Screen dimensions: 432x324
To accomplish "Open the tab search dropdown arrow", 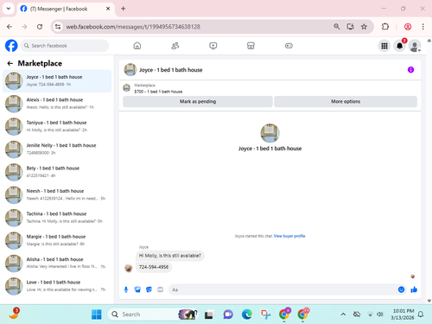I will 9,9.
